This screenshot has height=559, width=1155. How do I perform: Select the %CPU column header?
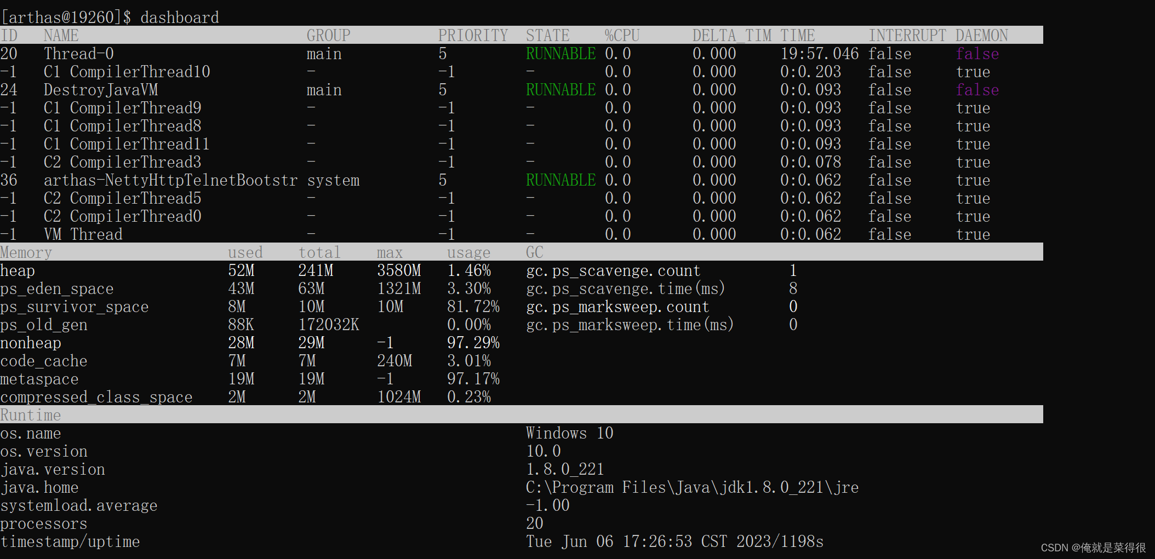[x=622, y=36]
